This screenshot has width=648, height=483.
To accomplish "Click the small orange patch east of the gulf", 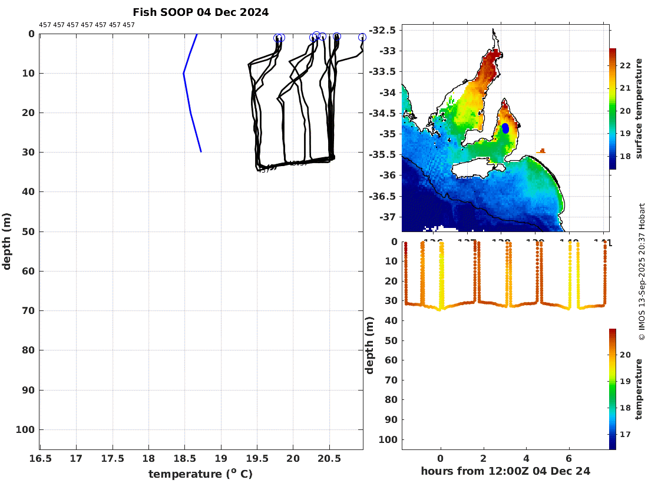I will (541, 151).
